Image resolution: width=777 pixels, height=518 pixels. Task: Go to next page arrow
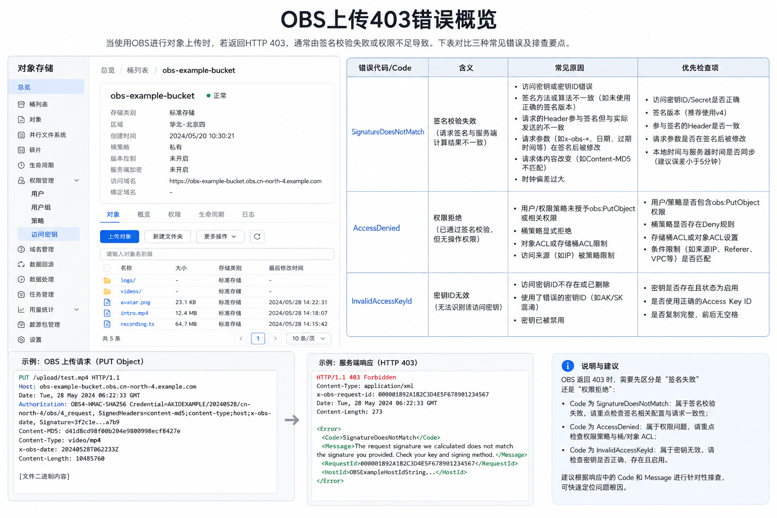[275, 338]
